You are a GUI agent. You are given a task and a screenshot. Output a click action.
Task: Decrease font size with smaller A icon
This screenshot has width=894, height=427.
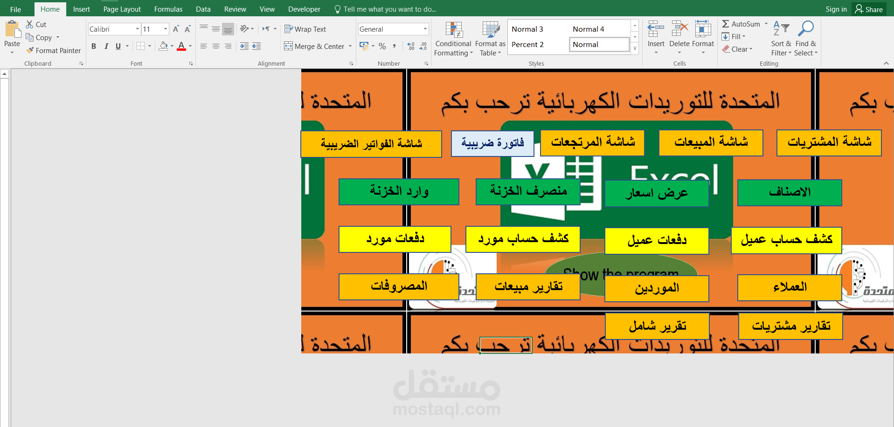[187, 29]
